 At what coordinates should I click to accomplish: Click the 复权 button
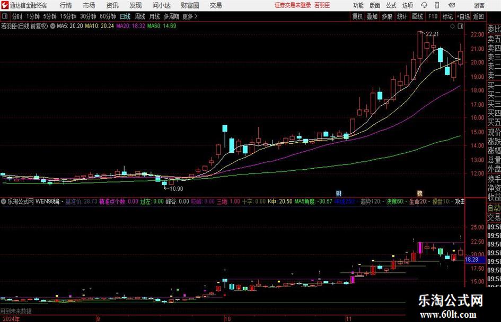click(357, 16)
